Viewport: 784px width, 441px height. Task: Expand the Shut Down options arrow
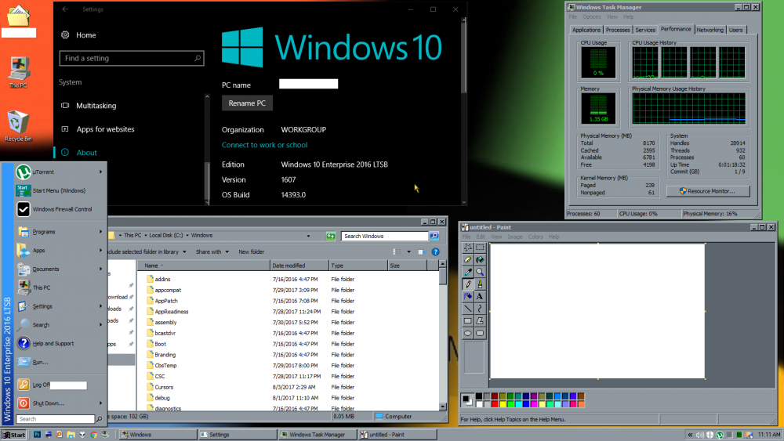coord(101,403)
